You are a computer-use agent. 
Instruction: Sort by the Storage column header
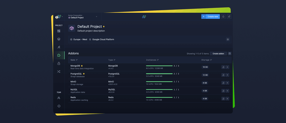(206, 60)
